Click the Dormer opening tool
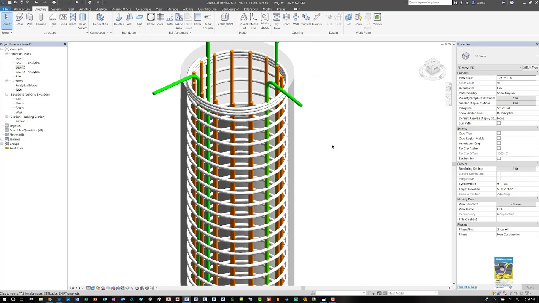The width and height of the screenshot is (539, 303). point(317,20)
